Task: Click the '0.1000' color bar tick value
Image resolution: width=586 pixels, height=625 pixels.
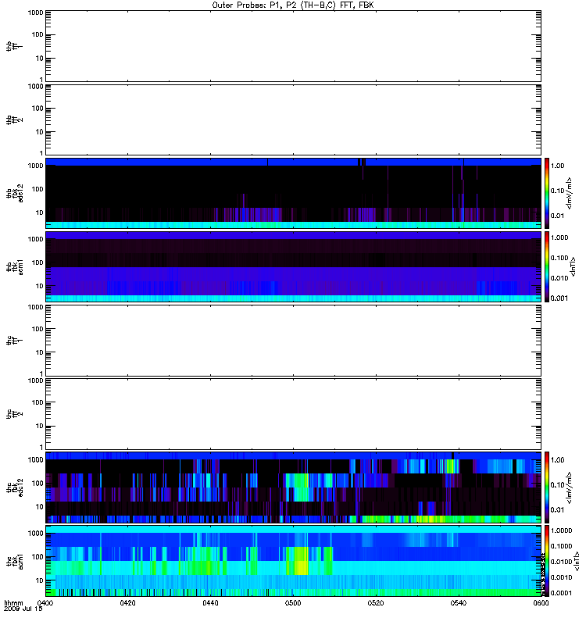Action: coord(561,546)
